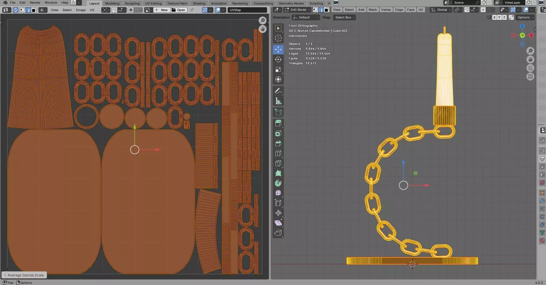Open the Render menu
This screenshot has height=285, width=546.
tap(35, 3)
